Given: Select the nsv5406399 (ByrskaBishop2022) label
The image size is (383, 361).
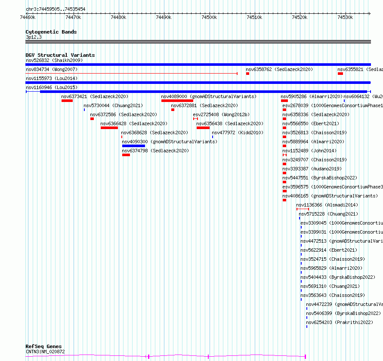Looking at the screenshot, I should [343, 313].
